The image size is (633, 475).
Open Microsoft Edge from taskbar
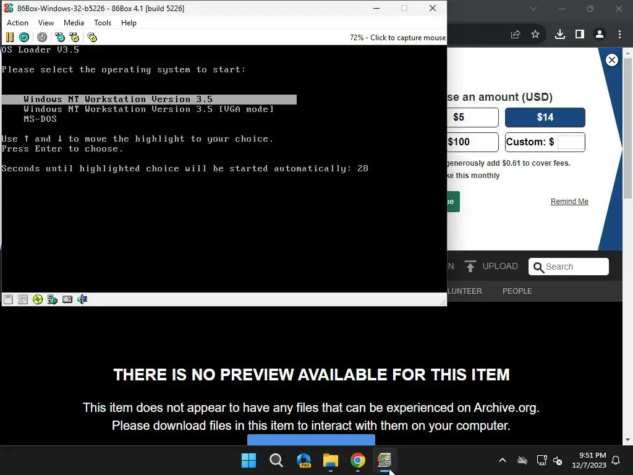click(304, 460)
